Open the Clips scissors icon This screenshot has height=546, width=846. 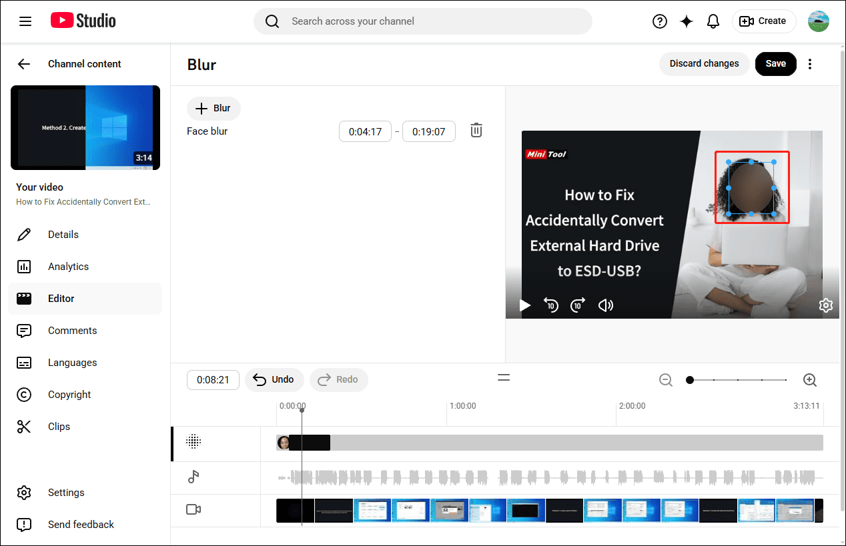(x=24, y=426)
